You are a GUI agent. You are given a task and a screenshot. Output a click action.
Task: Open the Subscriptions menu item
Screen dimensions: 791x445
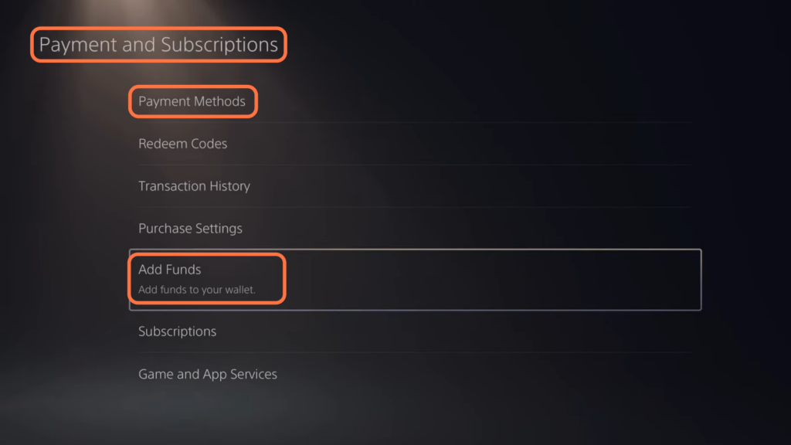(415, 331)
